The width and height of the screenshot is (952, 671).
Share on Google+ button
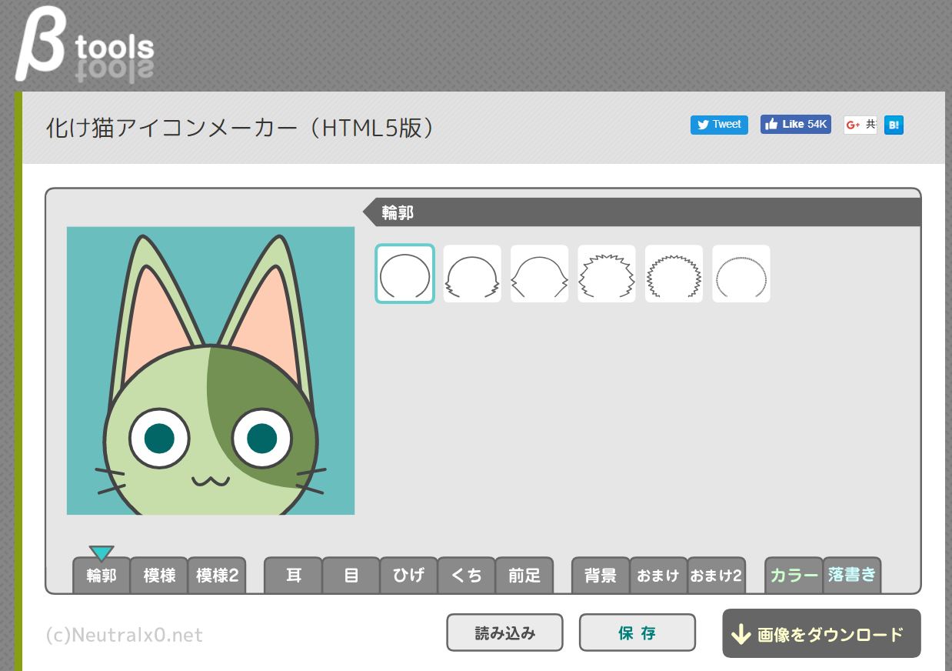click(x=860, y=125)
